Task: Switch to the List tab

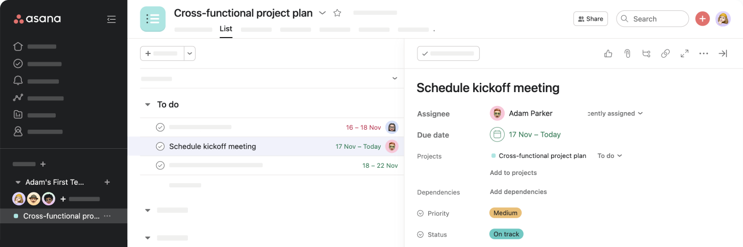Action: pos(226,29)
